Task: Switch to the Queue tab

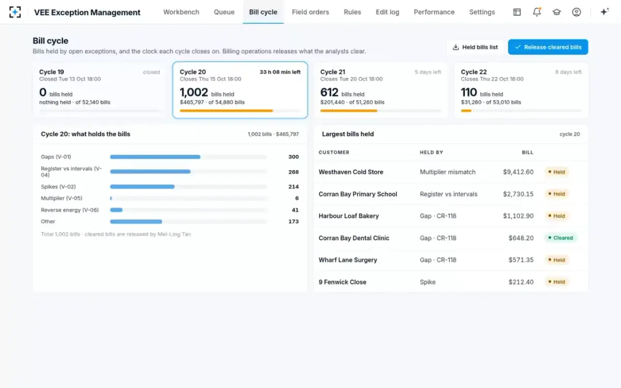Action: 224,12
